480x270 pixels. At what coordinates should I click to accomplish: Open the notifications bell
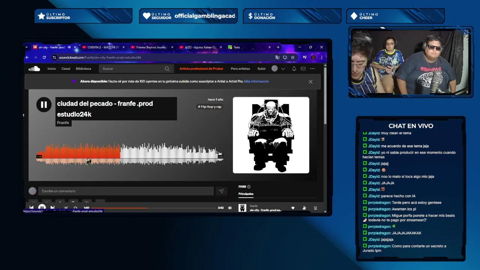294,69
